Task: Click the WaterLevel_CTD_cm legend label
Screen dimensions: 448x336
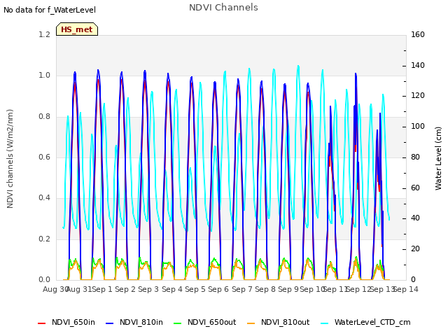Action: coord(372,322)
